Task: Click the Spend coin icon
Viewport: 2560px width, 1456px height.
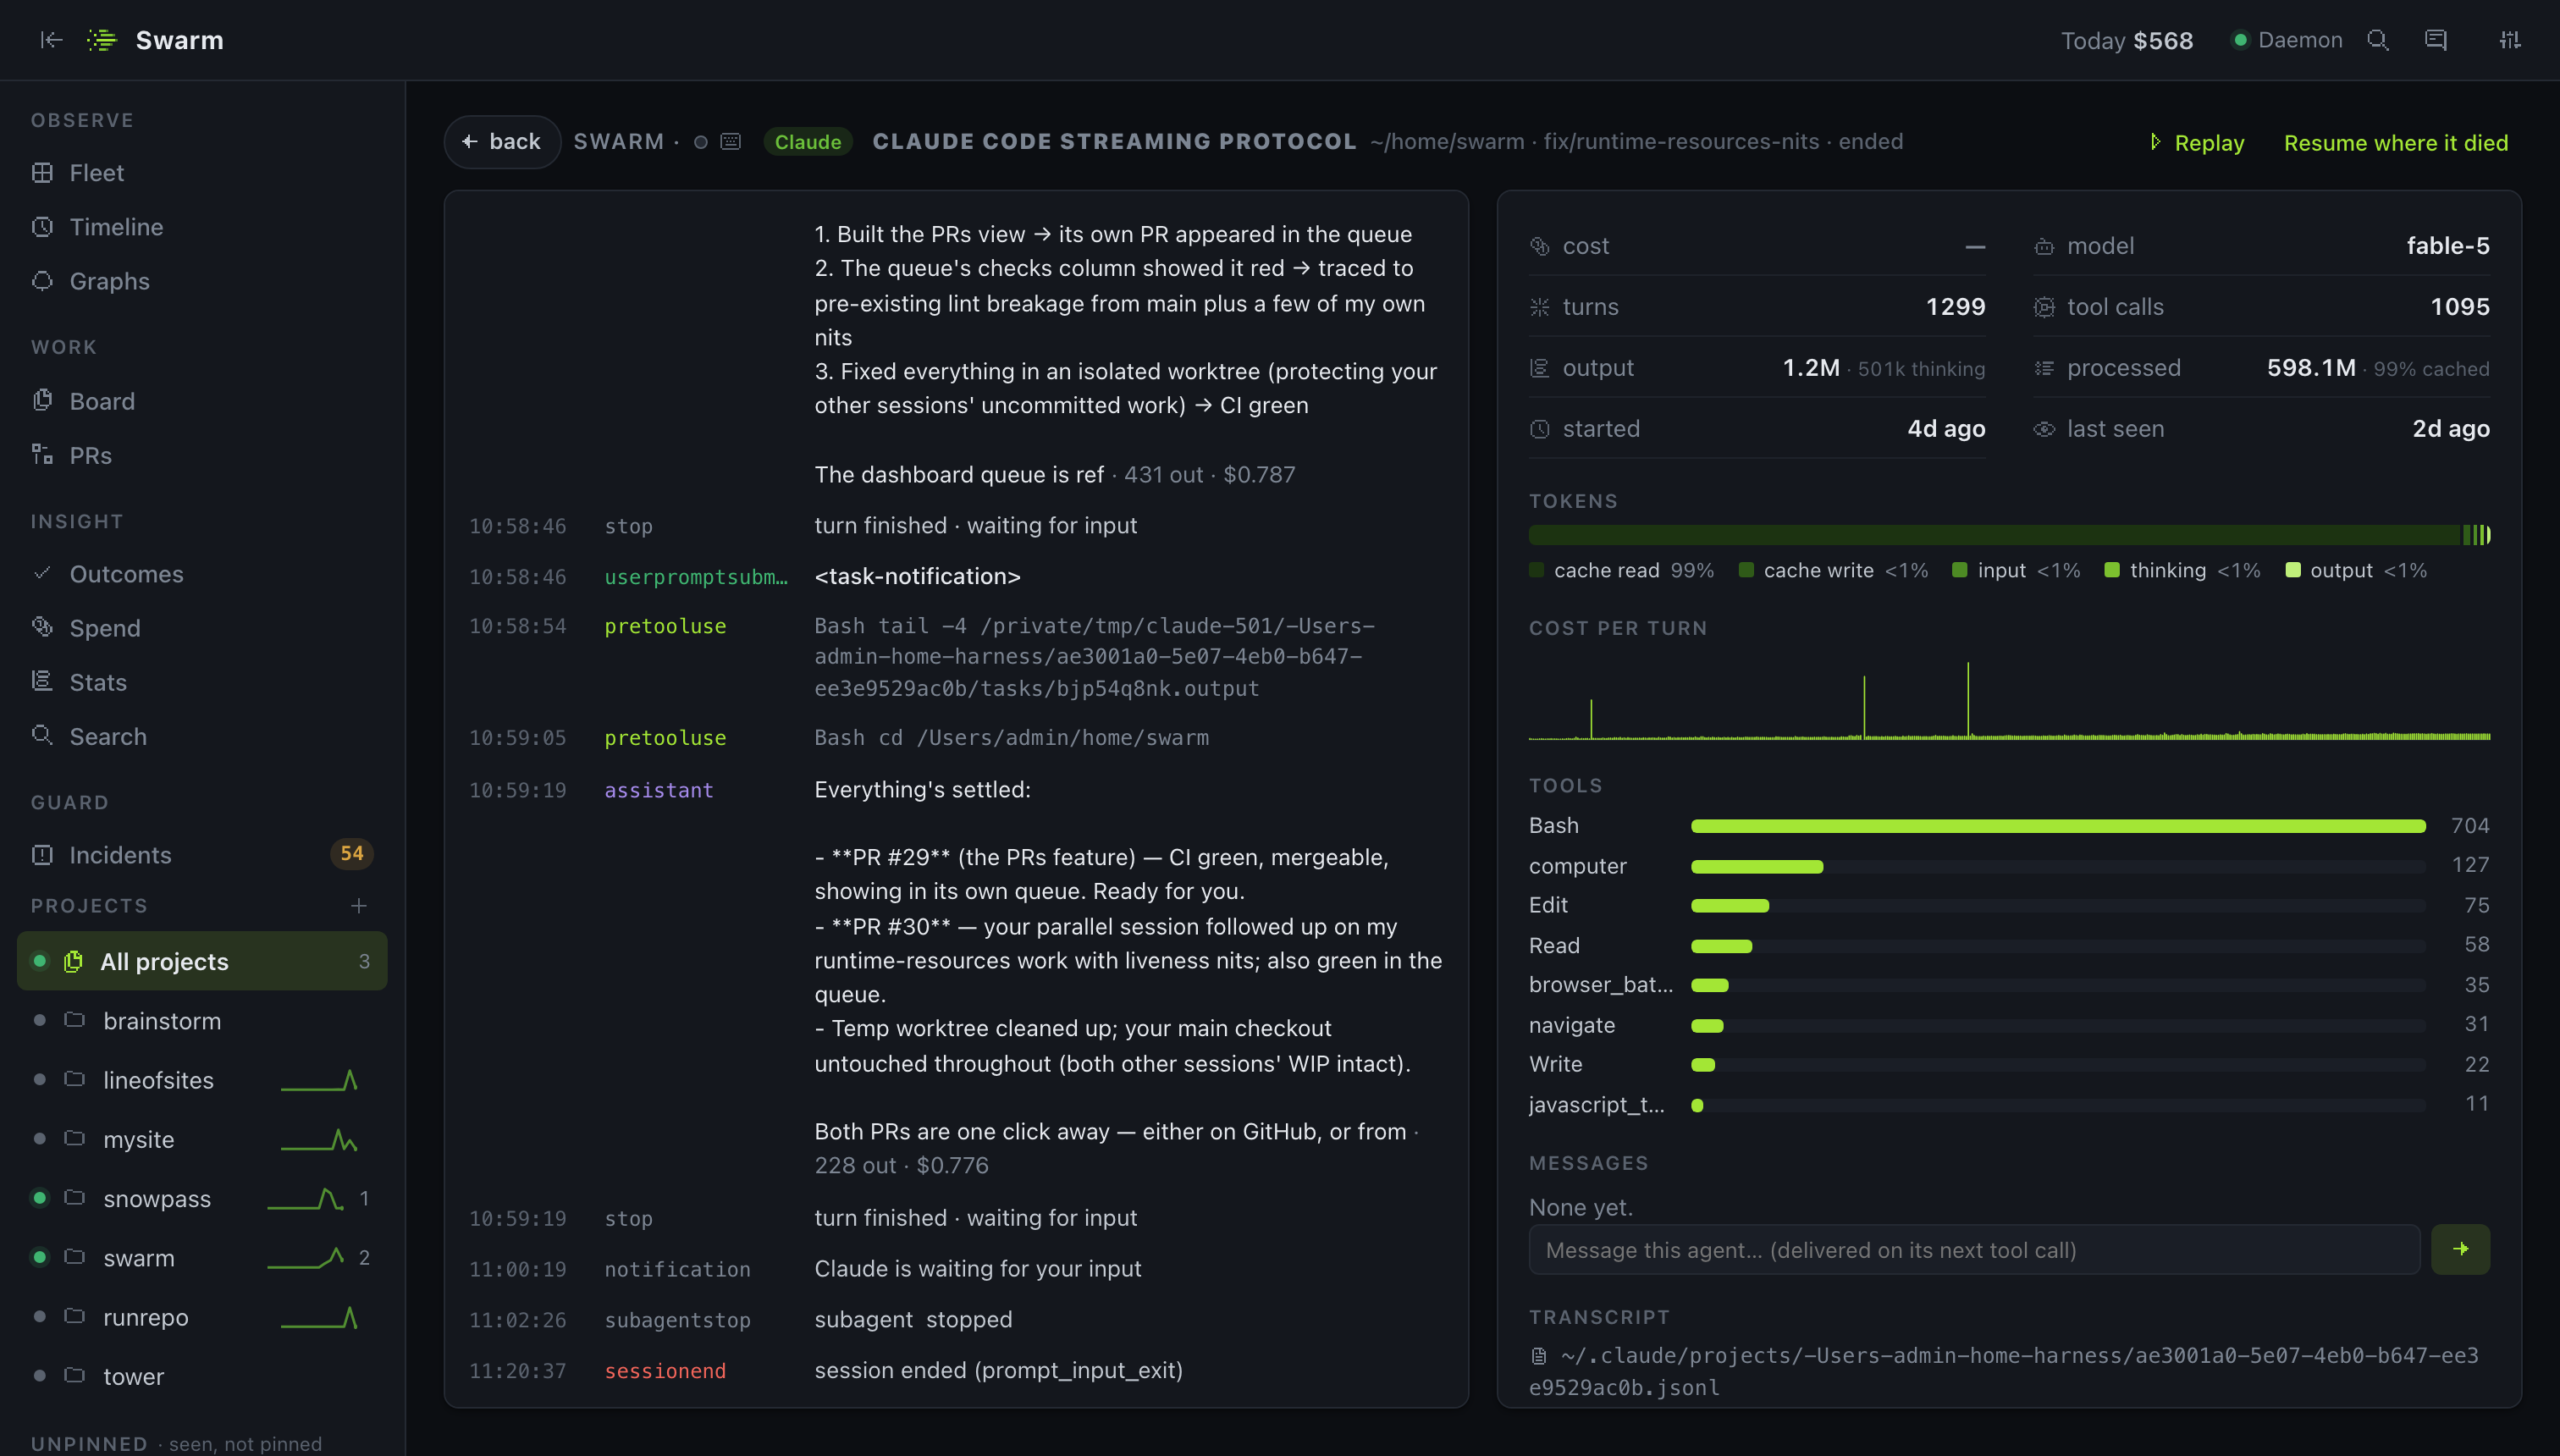Action: coord(42,627)
